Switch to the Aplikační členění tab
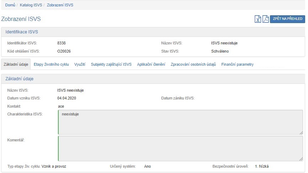The width and height of the screenshot is (308, 173). click(151, 65)
